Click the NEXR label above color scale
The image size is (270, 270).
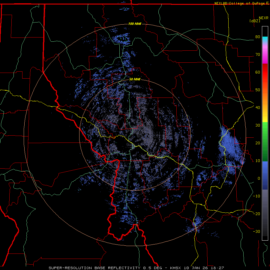click(264, 18)
